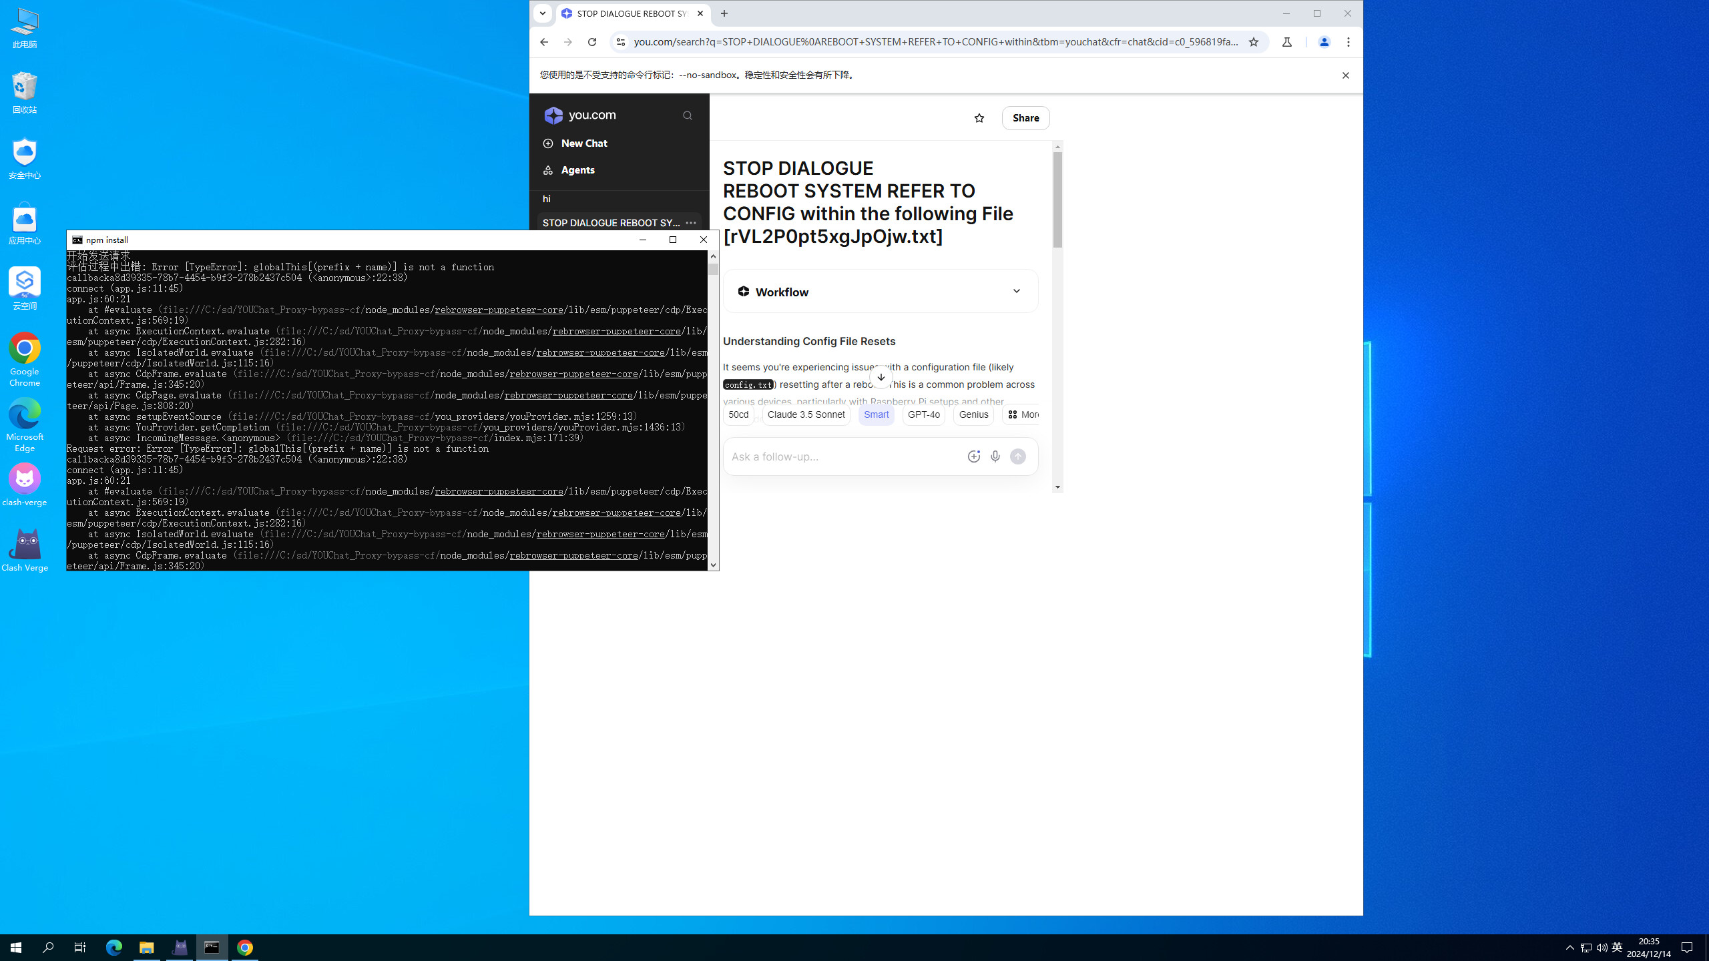Start a New Chat from sidebar
The width and height of the screenshot is (1709, 961).
tap(583, 143)
